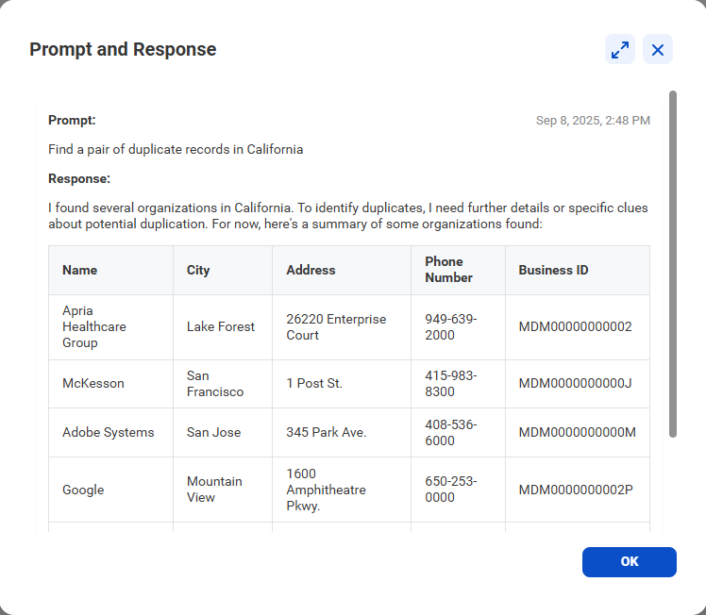Screen dimensions: 706x615
Task: Confirm with the OK button
Action: [x=629, y=562]
